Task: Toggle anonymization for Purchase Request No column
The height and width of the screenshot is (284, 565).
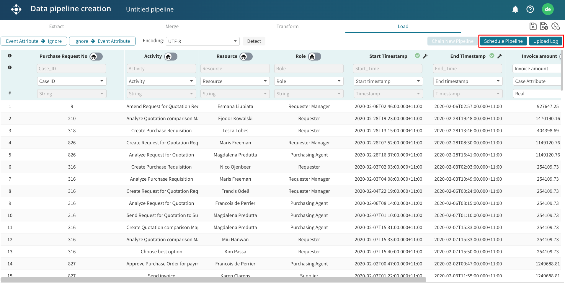Action: tap(96, 56)
